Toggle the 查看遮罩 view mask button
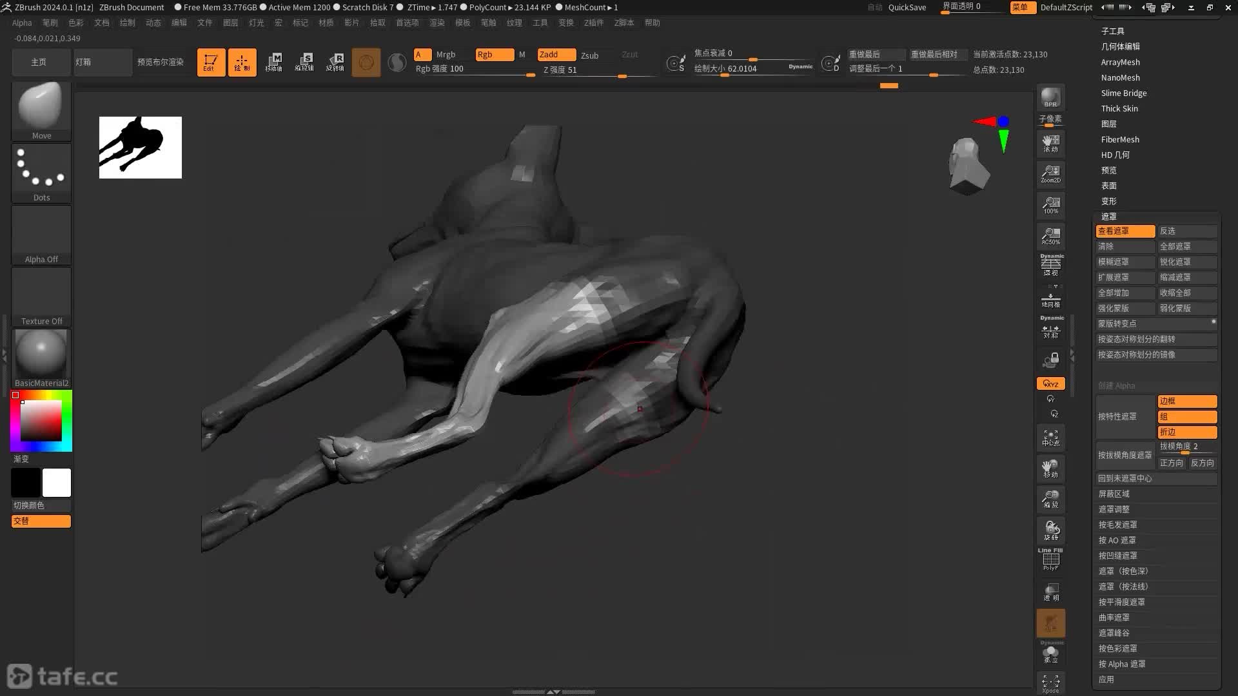 point(1125,231)
